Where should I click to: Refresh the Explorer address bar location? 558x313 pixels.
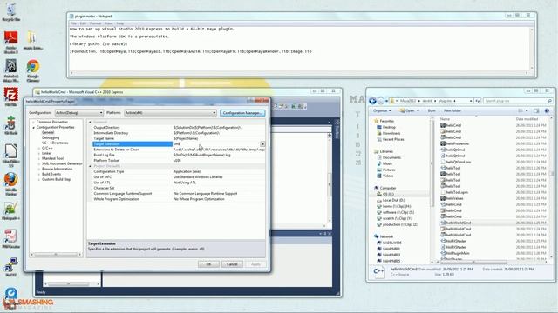click(477, 101)
